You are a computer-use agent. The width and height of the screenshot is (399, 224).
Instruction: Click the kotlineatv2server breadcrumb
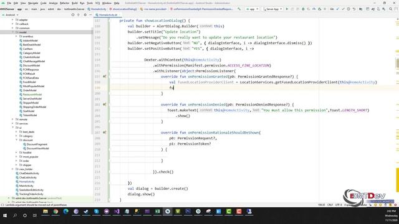(74, 9)
